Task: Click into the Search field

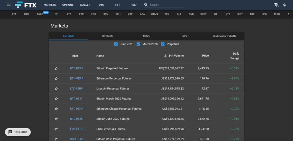Action: tap(166, 5)
